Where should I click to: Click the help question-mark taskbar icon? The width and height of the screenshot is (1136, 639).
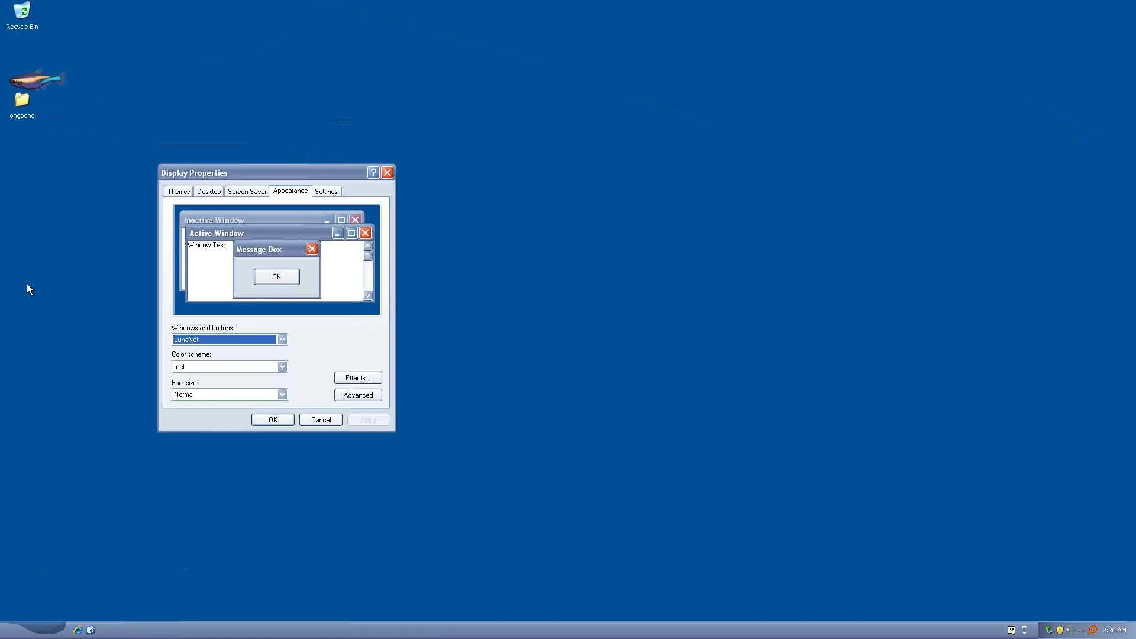point(1011,630)
